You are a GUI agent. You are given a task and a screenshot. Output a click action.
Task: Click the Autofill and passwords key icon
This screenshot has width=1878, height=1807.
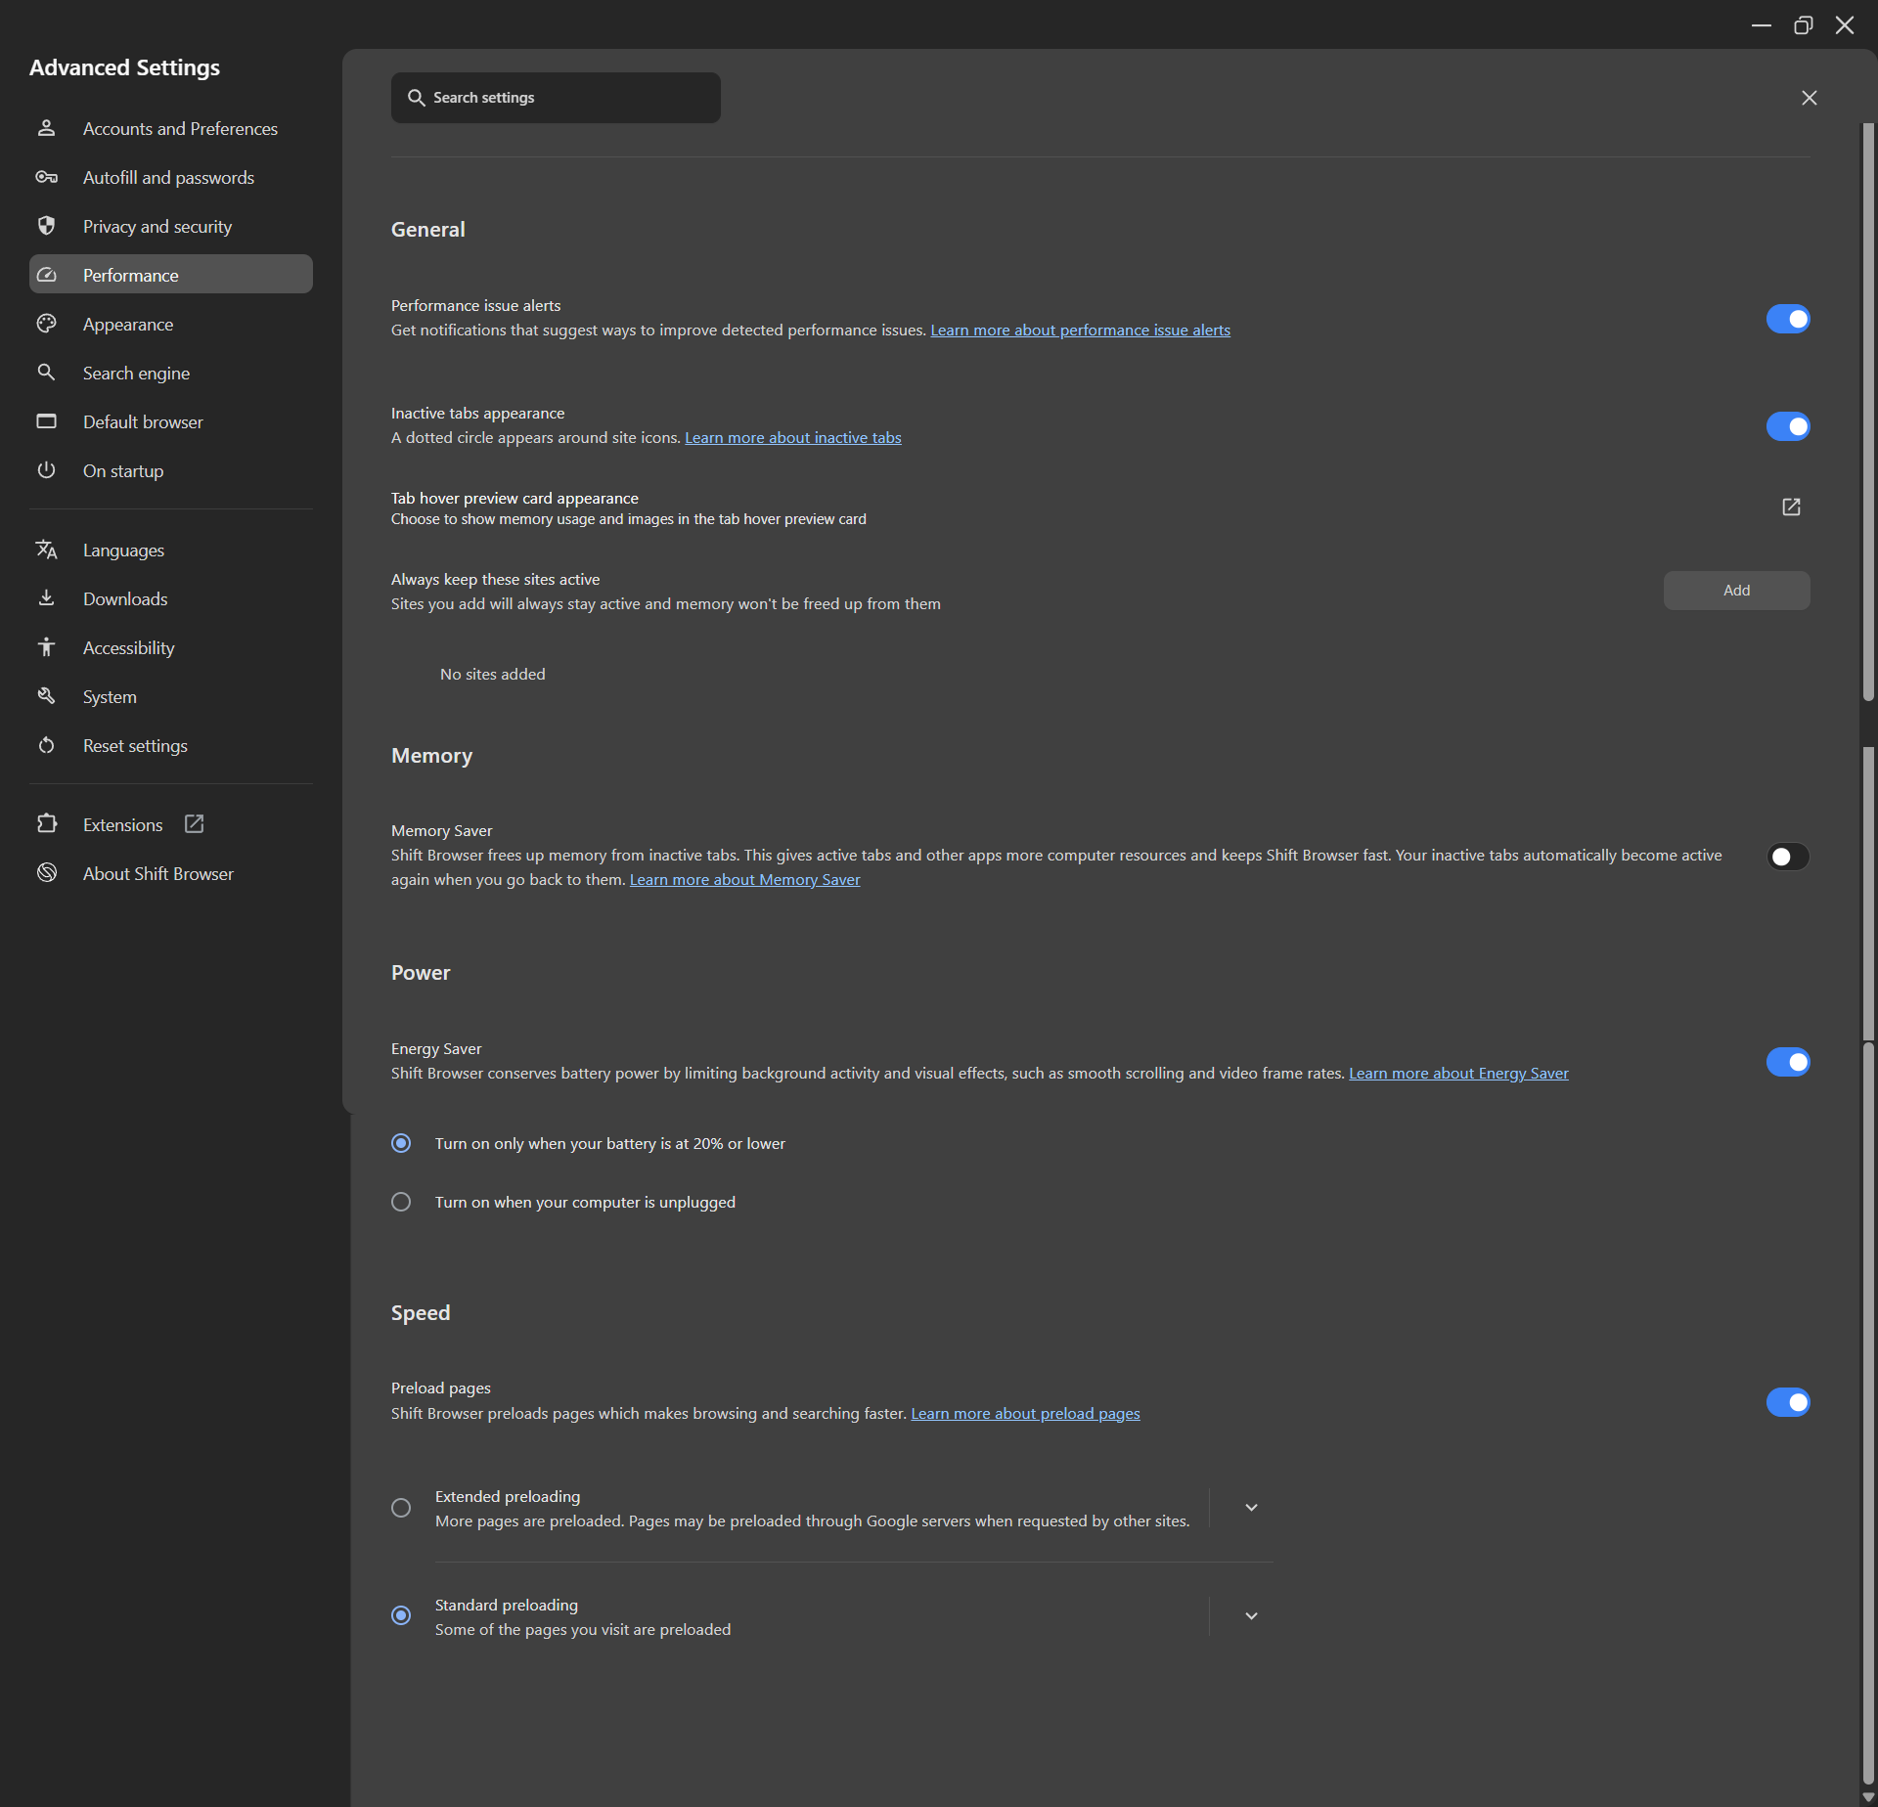point(46,177)
